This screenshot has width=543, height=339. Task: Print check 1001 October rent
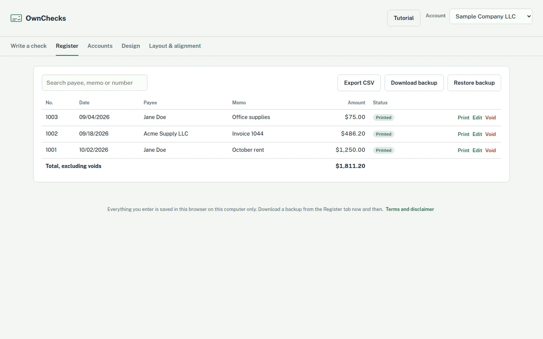coord(463,150)
